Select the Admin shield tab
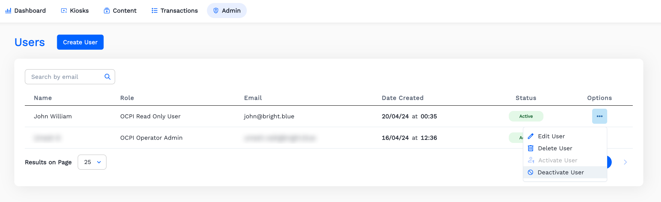This screenshot has height=202, width=661. click(227, 11)
